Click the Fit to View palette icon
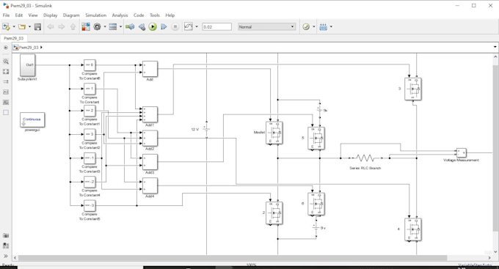 coord(6,72)
